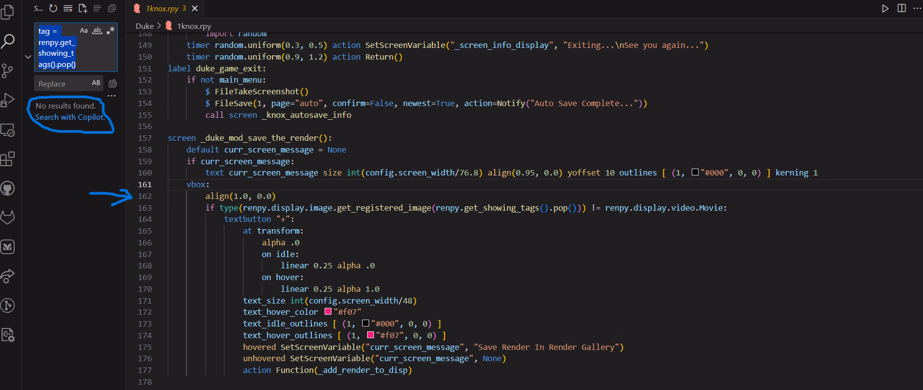Open Source Control view

click(8, 71)
